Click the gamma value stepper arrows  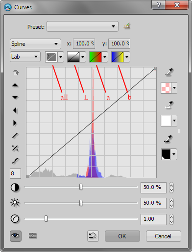pyautogui.click(x=171, y=219)
